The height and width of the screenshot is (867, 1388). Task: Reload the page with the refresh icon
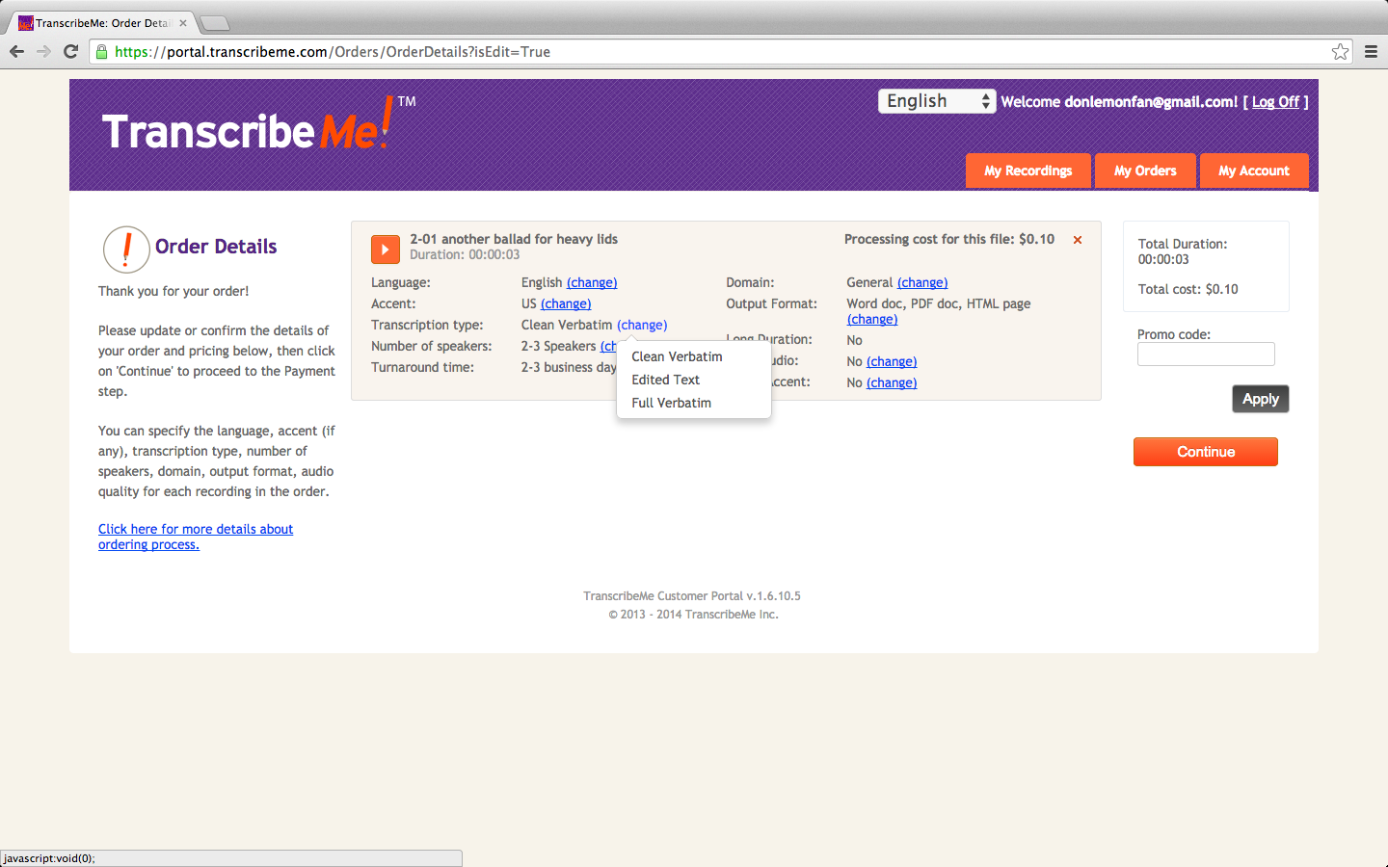70,52
